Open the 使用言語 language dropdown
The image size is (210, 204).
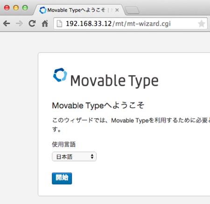pyautogui.click(x=74, y=156)
